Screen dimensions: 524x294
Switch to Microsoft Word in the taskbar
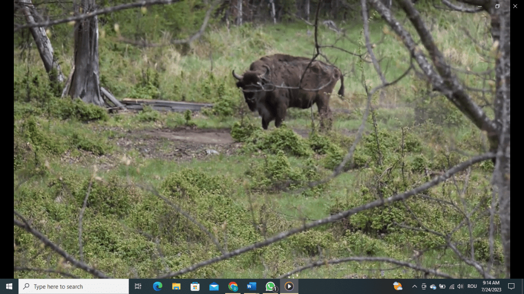click(x=251, y=286)
